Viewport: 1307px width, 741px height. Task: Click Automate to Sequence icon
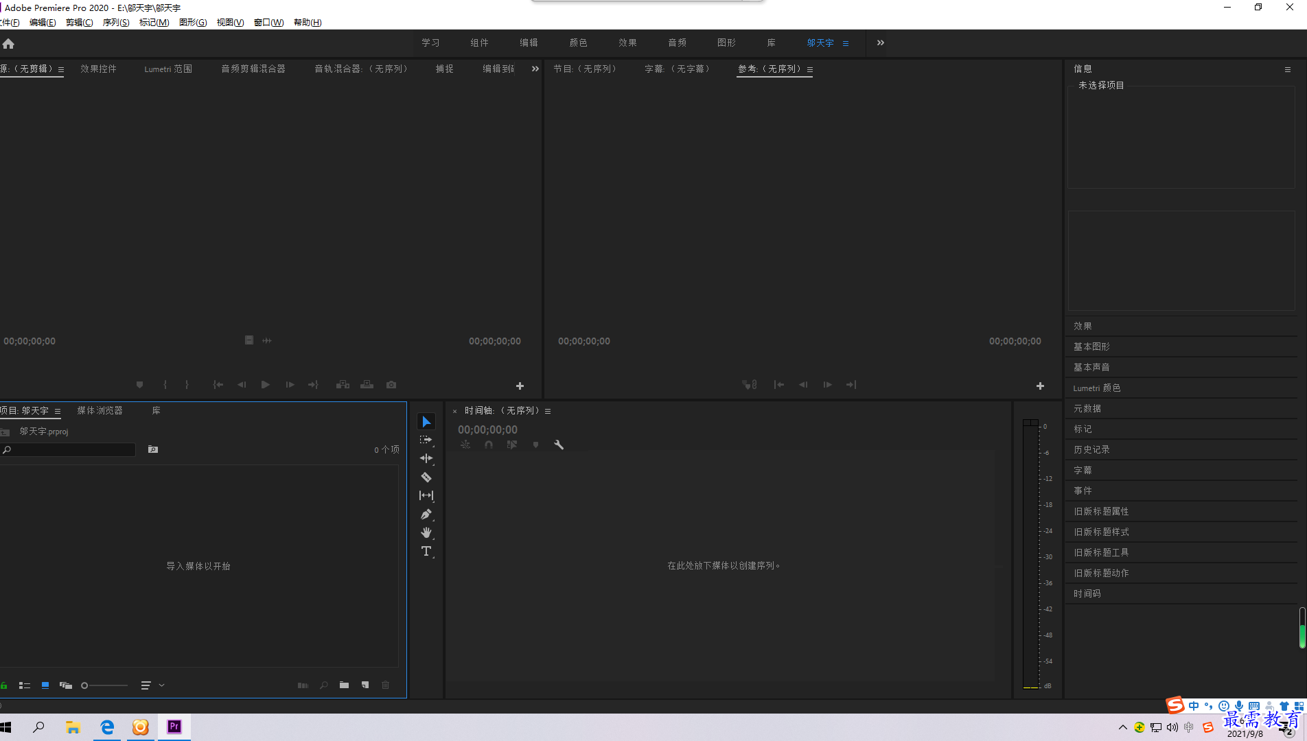point(303,685)
